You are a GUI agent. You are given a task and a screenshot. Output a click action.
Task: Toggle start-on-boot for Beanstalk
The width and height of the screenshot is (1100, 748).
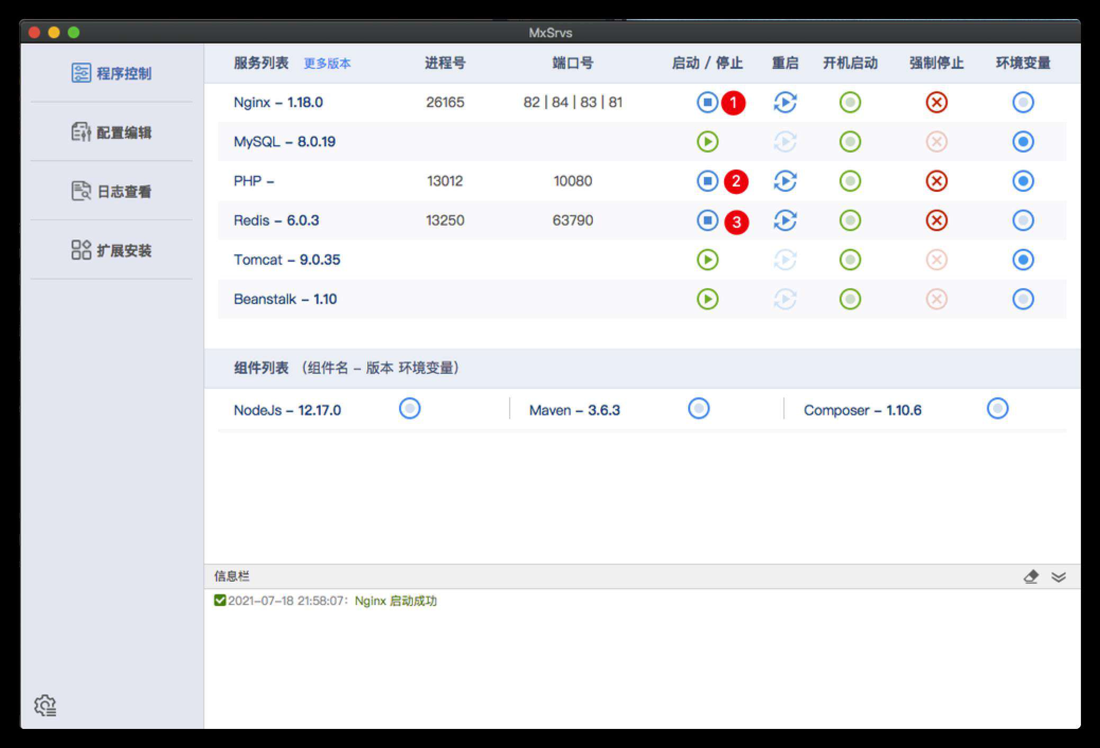point(850,299)
